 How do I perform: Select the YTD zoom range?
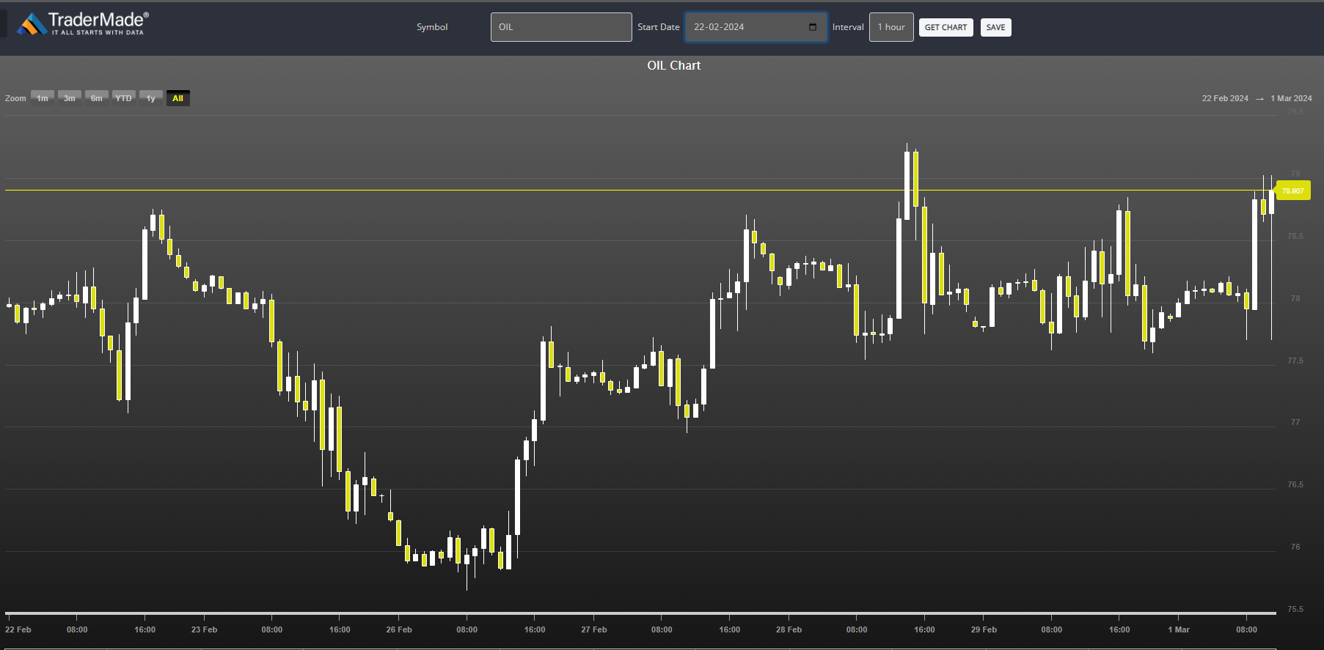[124, 98]
